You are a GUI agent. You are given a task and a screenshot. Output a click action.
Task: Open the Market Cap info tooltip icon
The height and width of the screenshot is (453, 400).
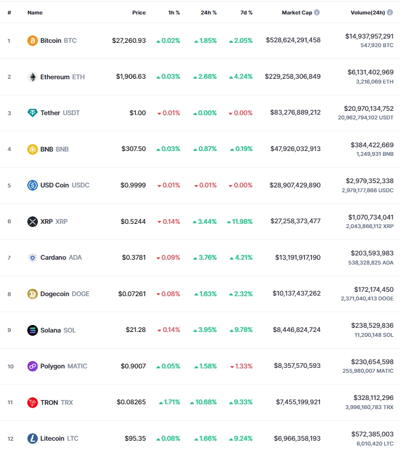pyautogui.click(x=317, y=12)
